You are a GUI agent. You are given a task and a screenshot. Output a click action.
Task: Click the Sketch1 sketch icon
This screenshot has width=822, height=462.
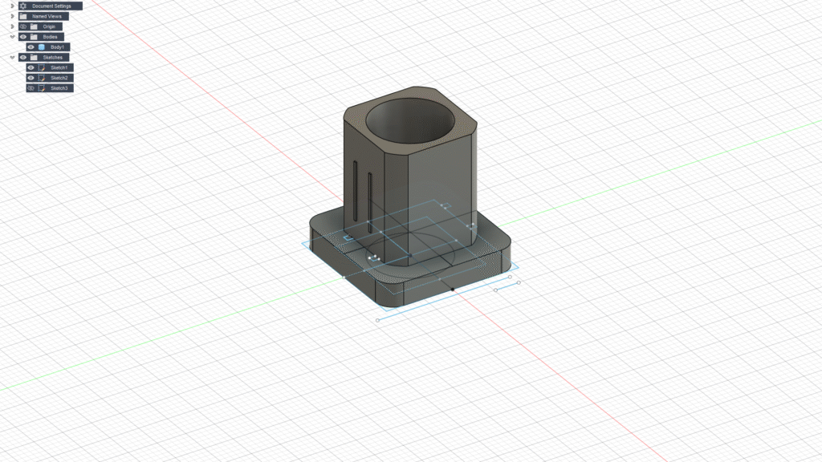coord(41,67)
